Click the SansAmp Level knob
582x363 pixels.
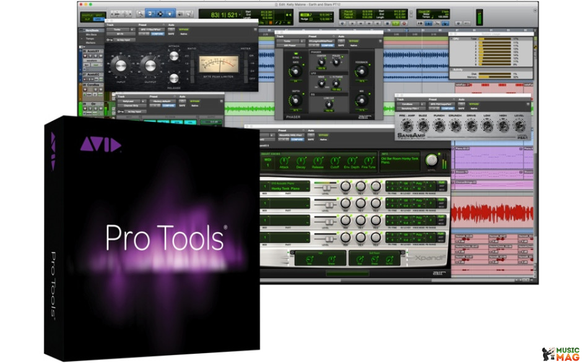[519, 126]
